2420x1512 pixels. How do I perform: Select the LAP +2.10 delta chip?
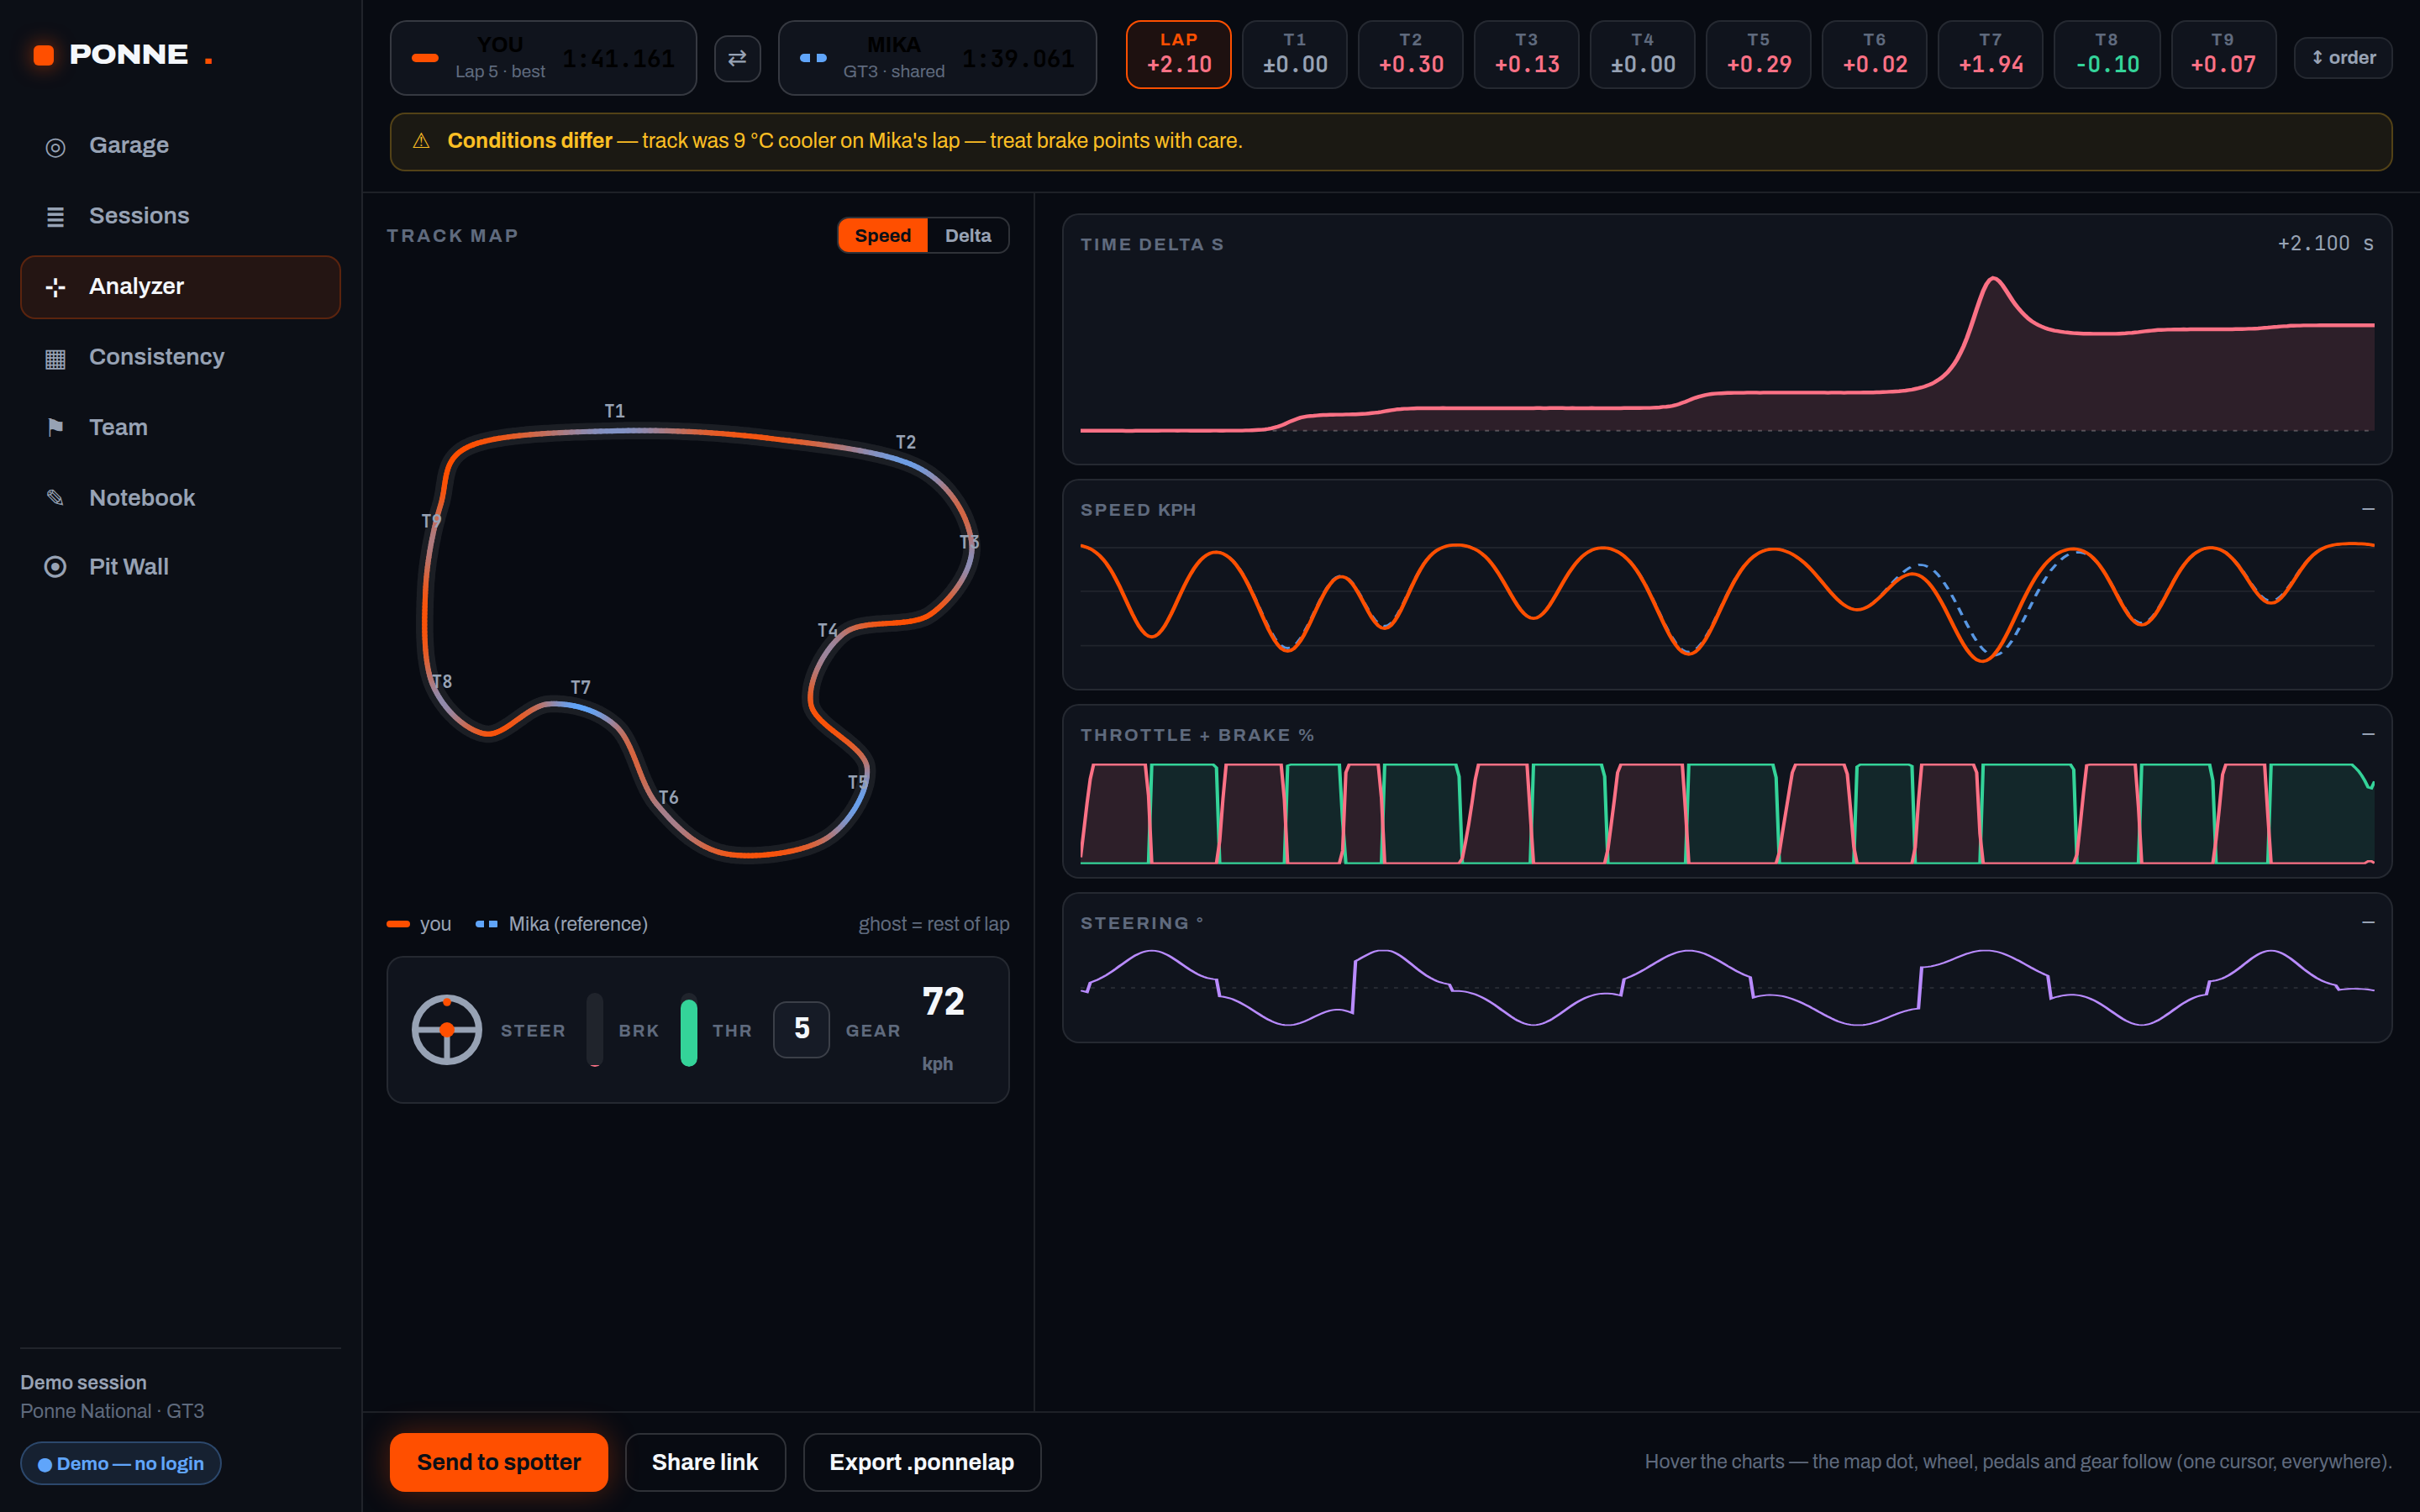pyautogui.click(x=1178, y=55)
